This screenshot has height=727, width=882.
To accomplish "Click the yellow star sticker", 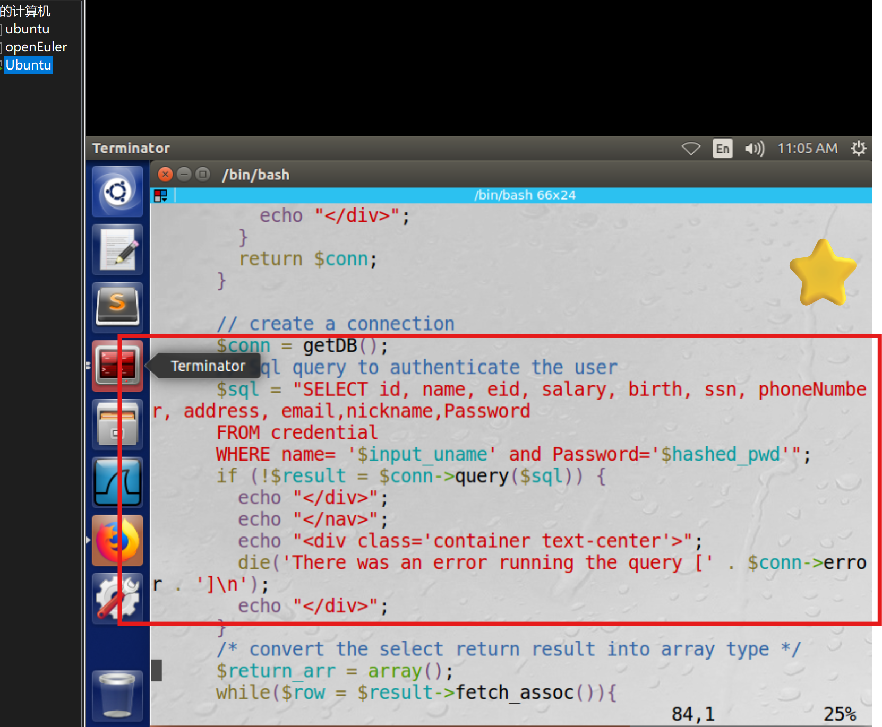I will [823, 273].
